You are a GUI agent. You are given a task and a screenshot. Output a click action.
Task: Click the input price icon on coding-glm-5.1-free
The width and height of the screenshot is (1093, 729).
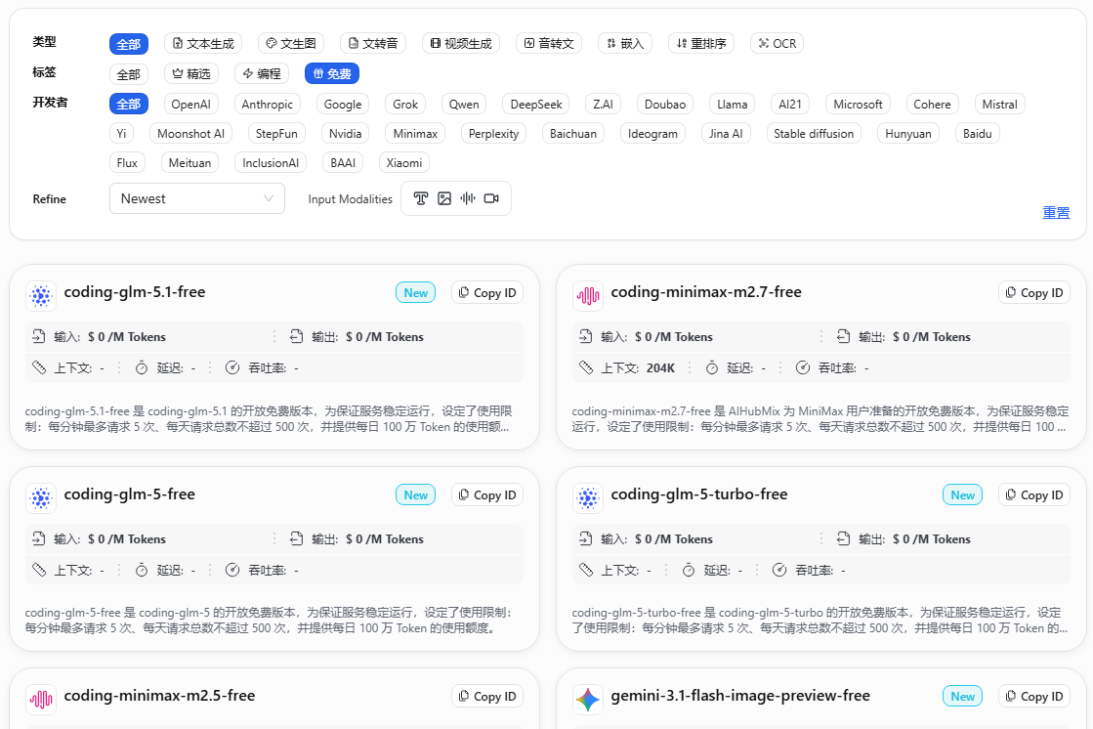[39, 336]
